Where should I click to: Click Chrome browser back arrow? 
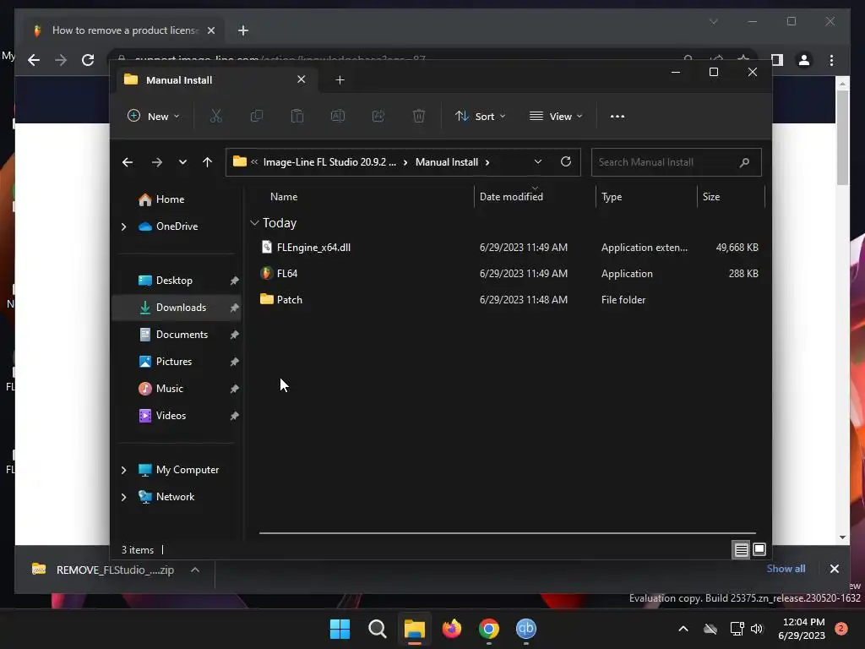(34, 60)
